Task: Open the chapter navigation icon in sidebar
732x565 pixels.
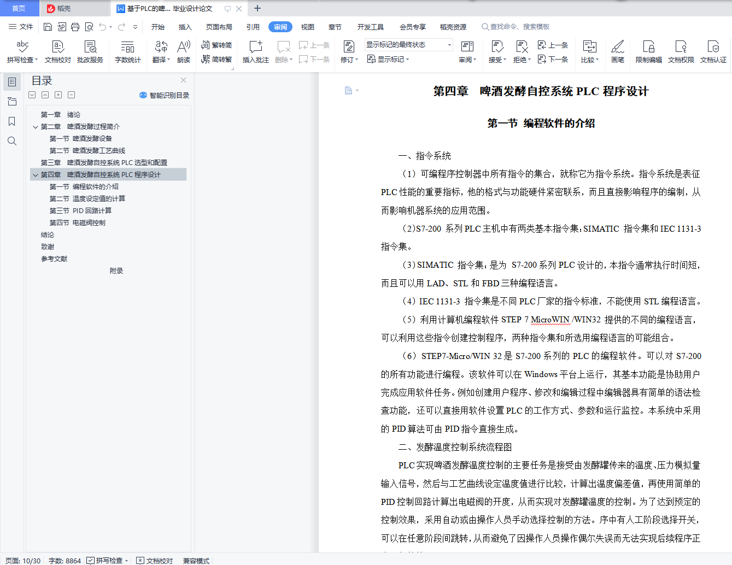Action: [12, 102]
